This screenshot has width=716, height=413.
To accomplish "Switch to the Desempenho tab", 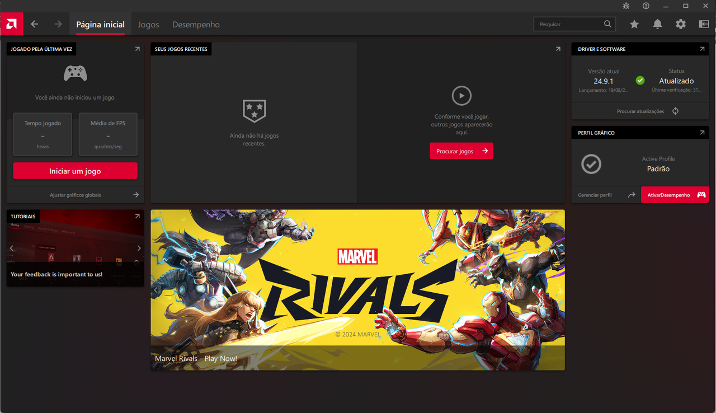I will pos(196,25).
